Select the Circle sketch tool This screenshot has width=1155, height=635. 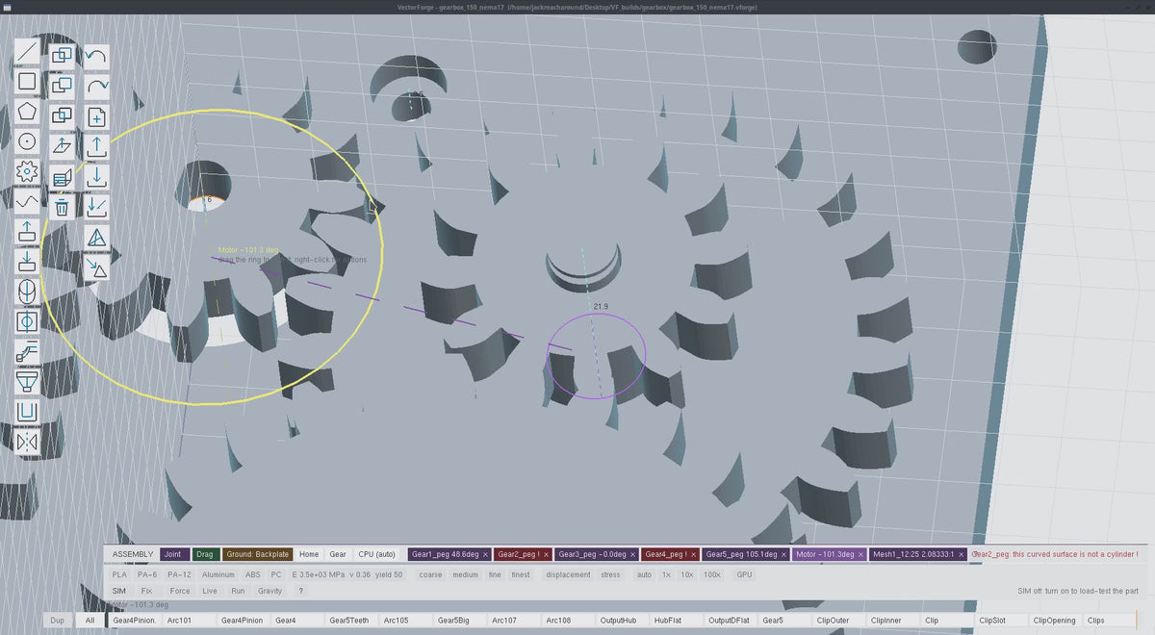[x=27, y=141]
